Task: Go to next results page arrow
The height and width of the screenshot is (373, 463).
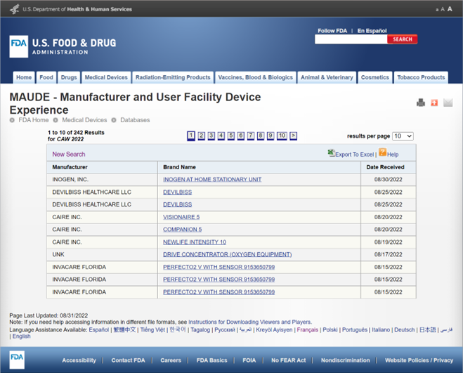Action: [x=293, y=136]
